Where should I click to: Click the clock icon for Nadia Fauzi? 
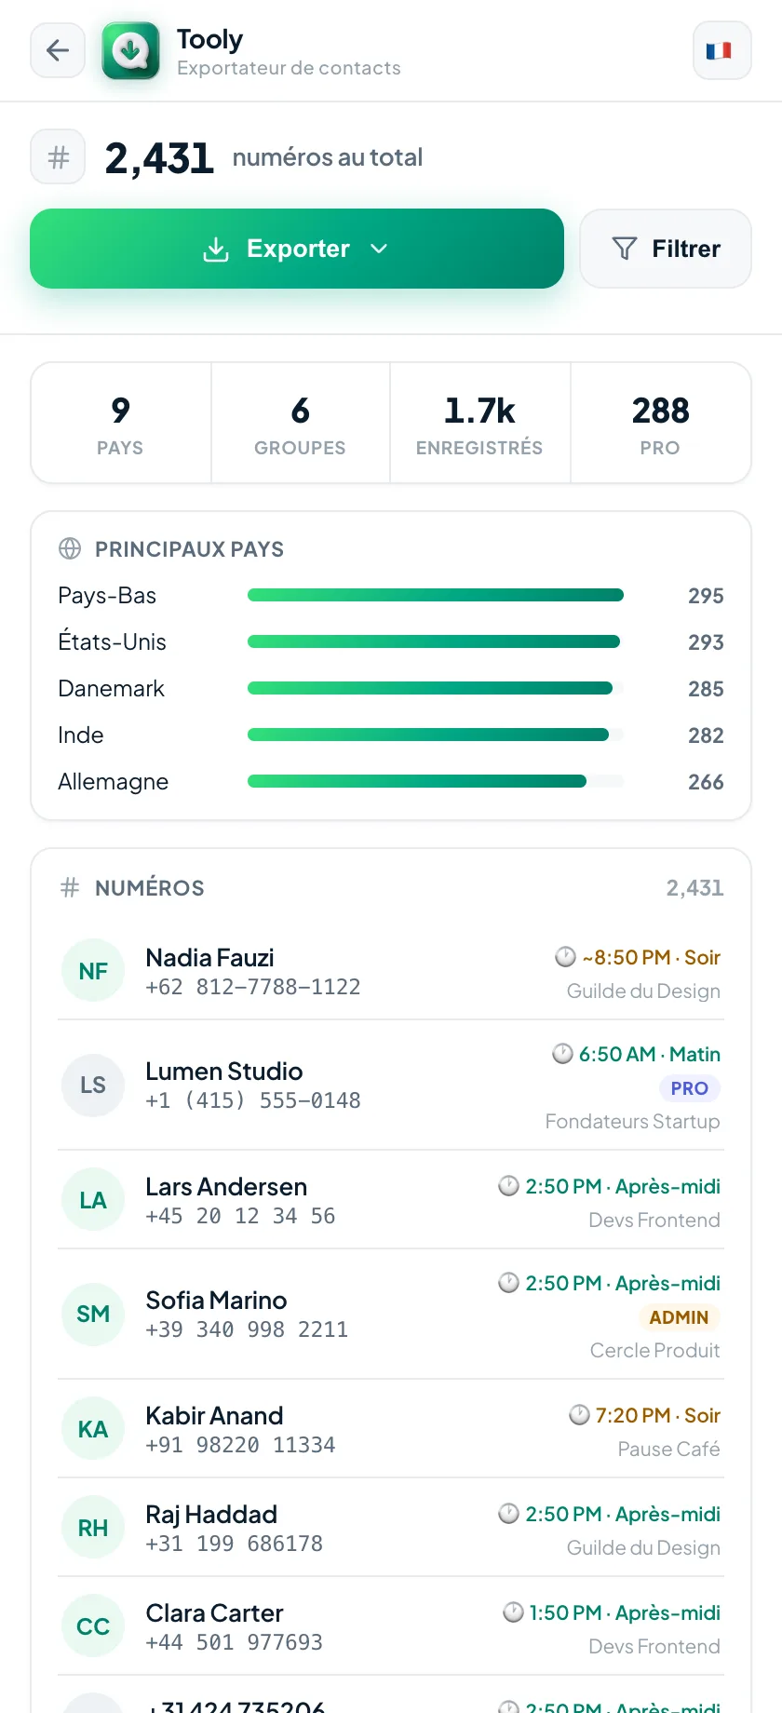[x=565, y=957]
